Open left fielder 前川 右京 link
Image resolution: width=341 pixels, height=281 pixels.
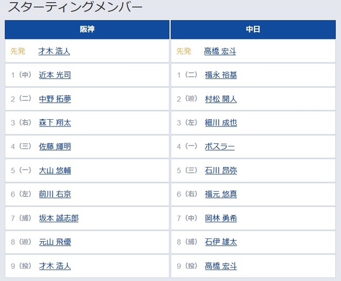[55, 194]
